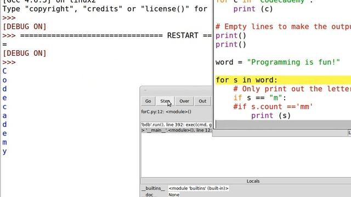Click the editor's horizontal scrollbar
Image resolution: width=351 pixels, height=197 pixels.
point(283,124)
